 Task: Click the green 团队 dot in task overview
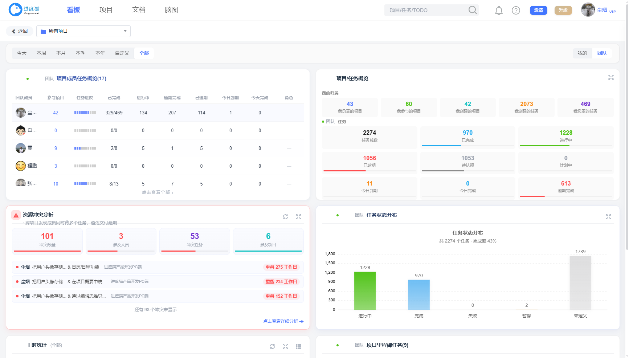[323, 122]
